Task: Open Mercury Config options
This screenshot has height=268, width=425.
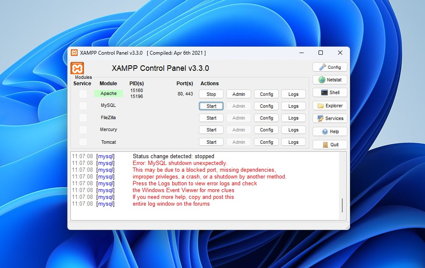Action: point(266,130)
